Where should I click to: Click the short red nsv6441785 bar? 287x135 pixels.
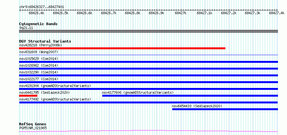[28, 96]
